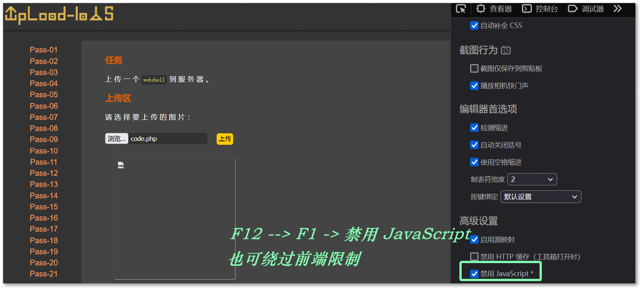Click the broken image icon in preview area
640x288 pixels.
pyautogui.click(x=121, y=165)
